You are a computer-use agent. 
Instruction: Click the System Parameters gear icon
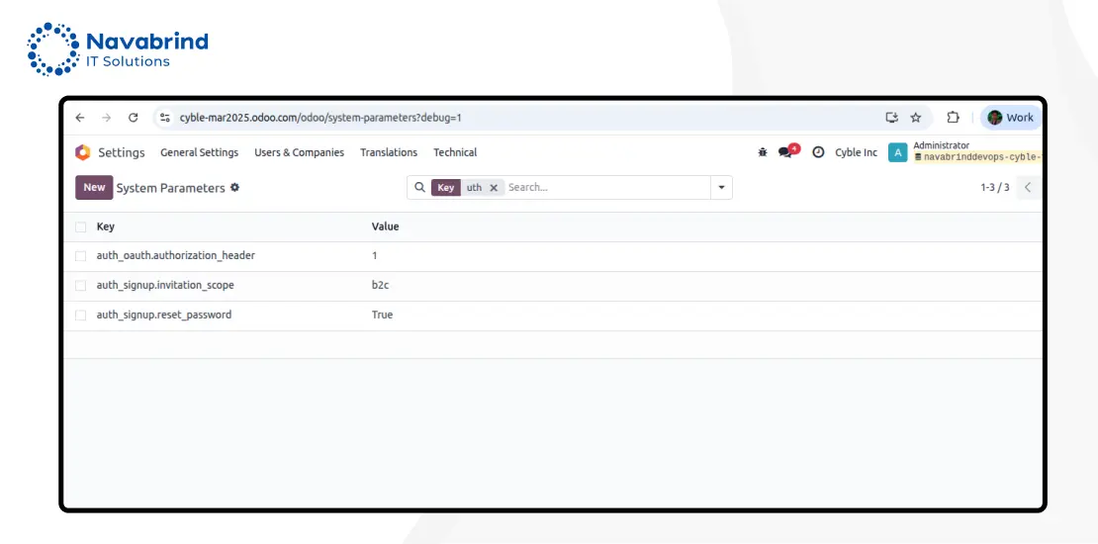coord(234,188)
